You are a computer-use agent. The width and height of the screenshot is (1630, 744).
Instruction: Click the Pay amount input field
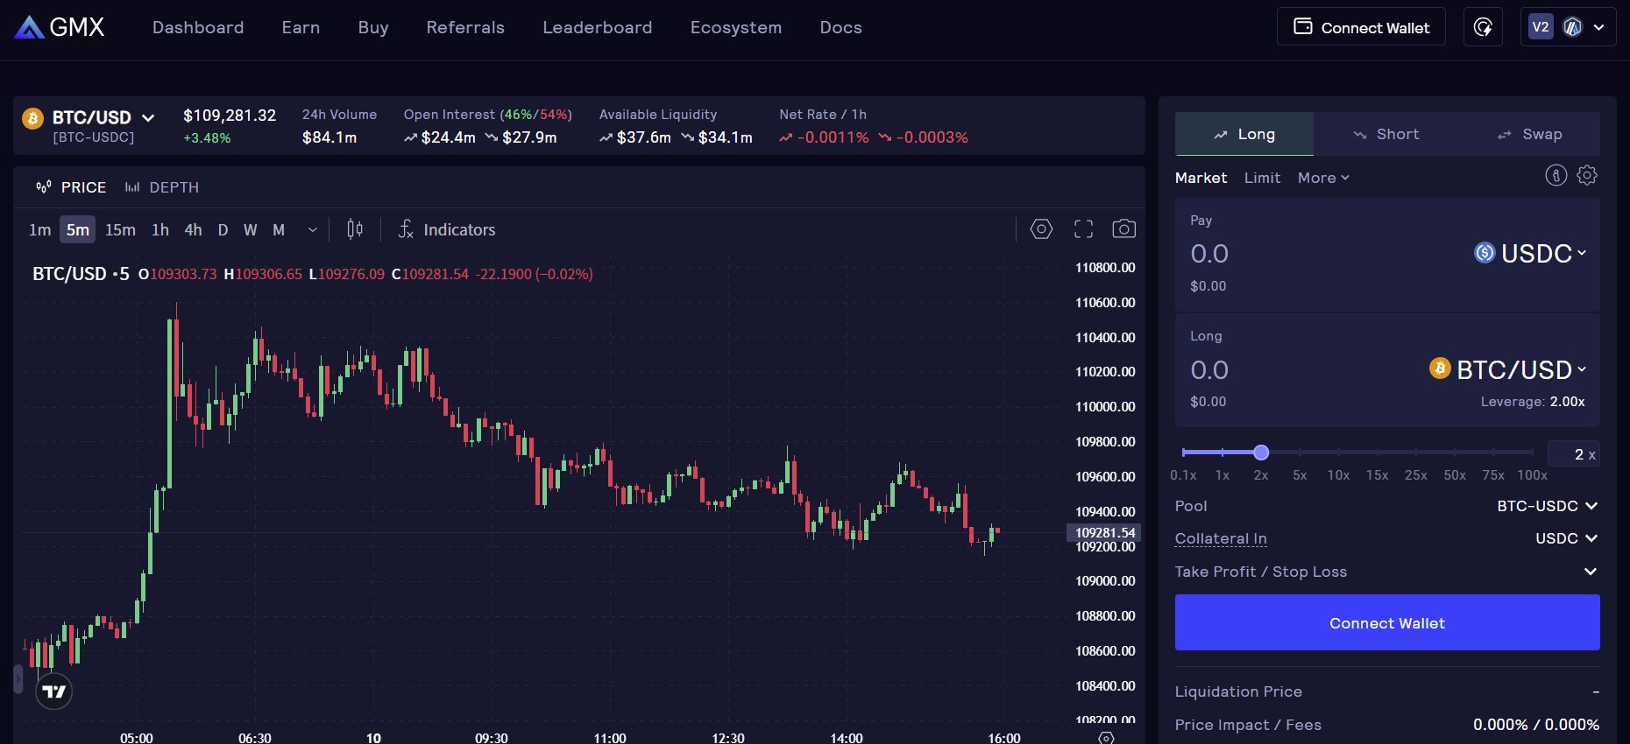pyautogui.click(x=1323, y=254)
